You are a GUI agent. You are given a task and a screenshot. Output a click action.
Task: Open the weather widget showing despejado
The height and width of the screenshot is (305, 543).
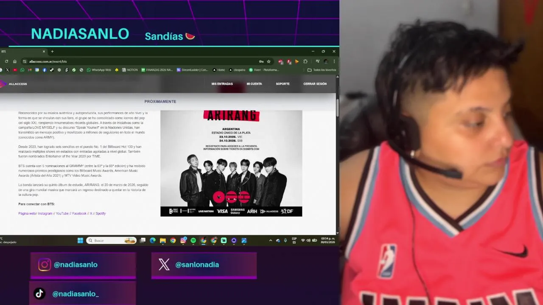point(8,241)
